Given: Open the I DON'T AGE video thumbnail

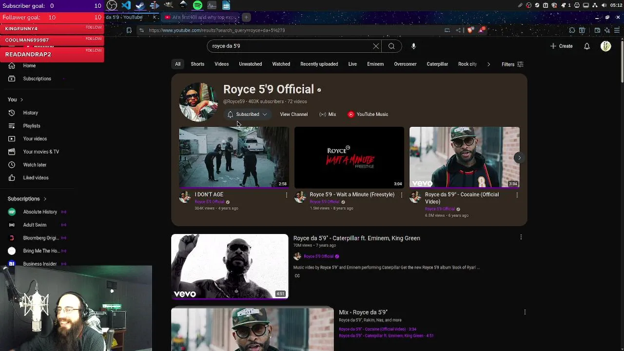Looking at the screenshot, I should pyautogui.click(x=234, y=157).
